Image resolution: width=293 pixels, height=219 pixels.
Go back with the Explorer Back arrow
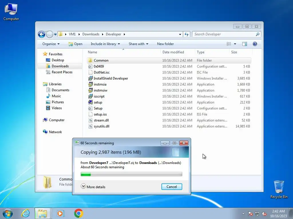(41, 34)
